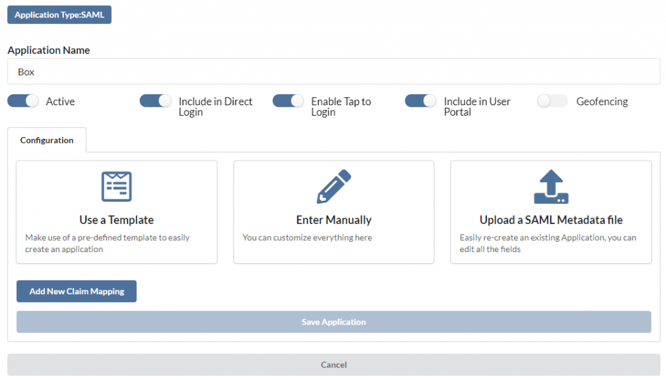Click the Include in User Portal label
The image size is (666, 380).
(477, 107)
